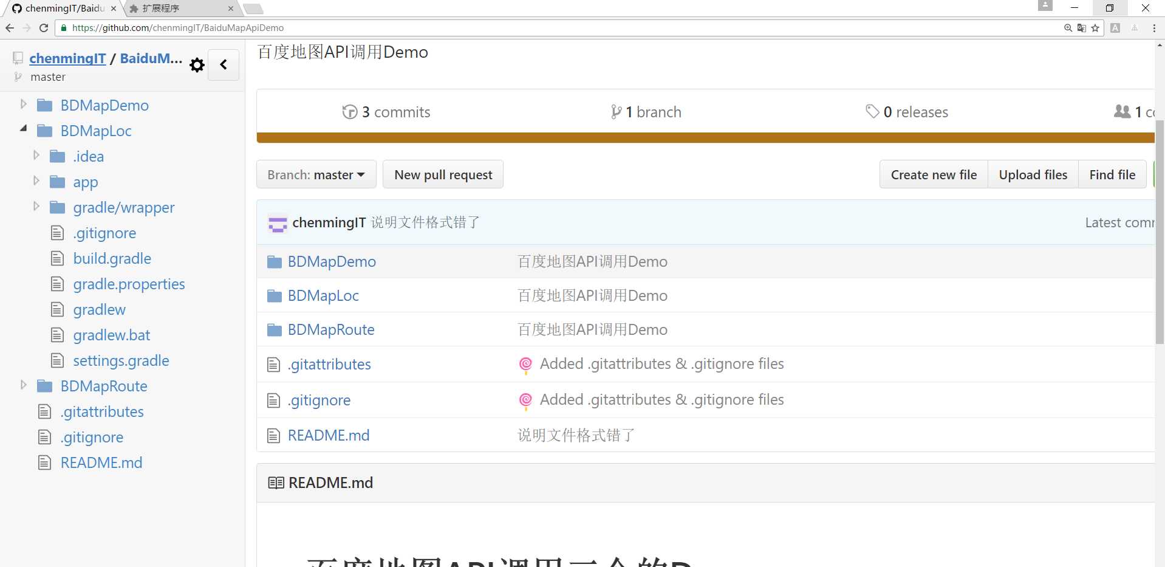This screenshot has width=1165, height=567.
Task: Open BDMapLoc folder in the file list
Action: [x=323, y=296]
